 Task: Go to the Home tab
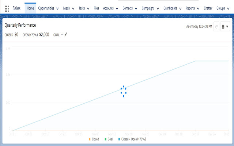(x=30, y=8)
